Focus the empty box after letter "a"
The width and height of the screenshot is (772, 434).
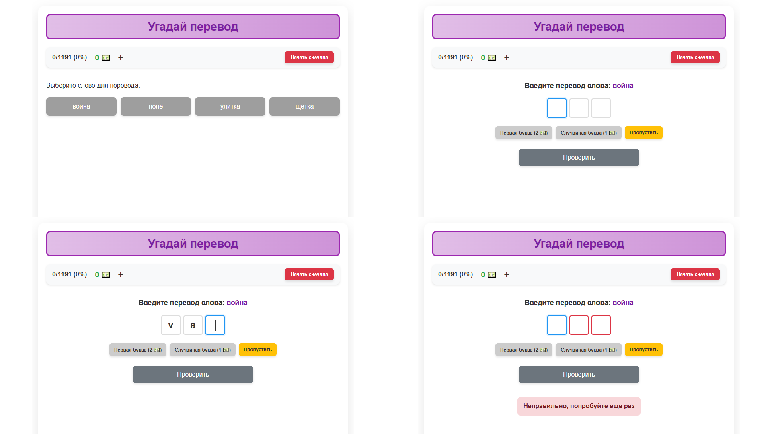[x=215, y=325]
